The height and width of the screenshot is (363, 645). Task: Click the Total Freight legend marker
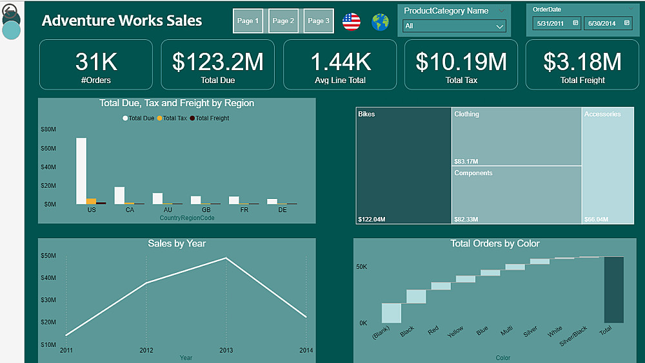tap(192, 118)
